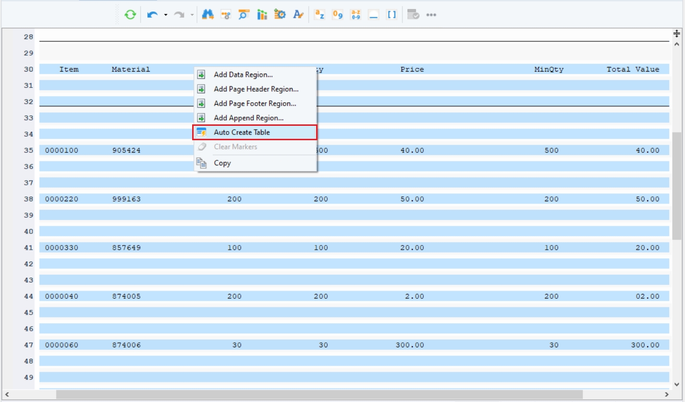Click the binoculars find icon

coord(208,15)
